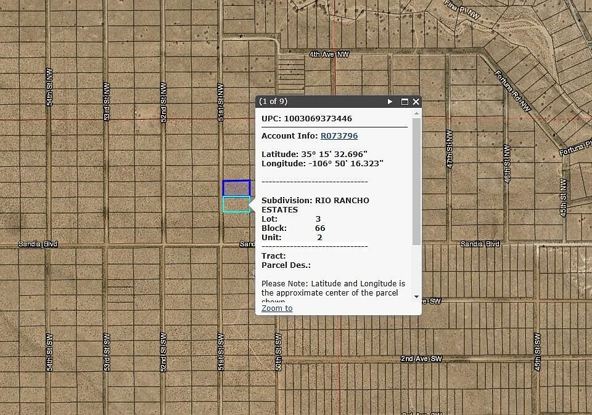Click the popup vertical scrollbar thumb
Viewport: 592px width, 415px height.
pos(416,179)
